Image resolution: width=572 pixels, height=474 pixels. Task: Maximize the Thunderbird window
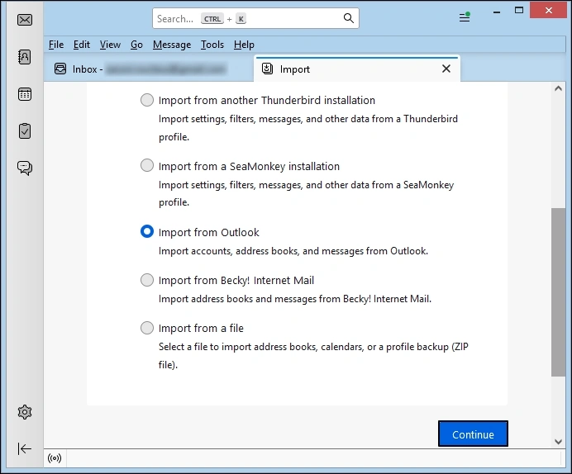click(x=519, y=10)
